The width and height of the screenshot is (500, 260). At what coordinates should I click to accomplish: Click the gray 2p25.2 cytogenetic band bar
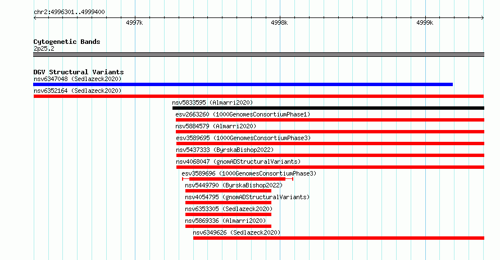[x=258, y=55]
